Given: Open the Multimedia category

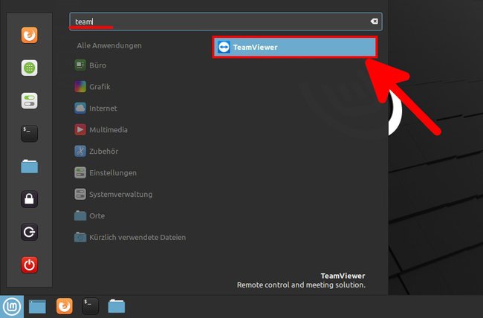Looking at the screenshot, I should (101, 130).
